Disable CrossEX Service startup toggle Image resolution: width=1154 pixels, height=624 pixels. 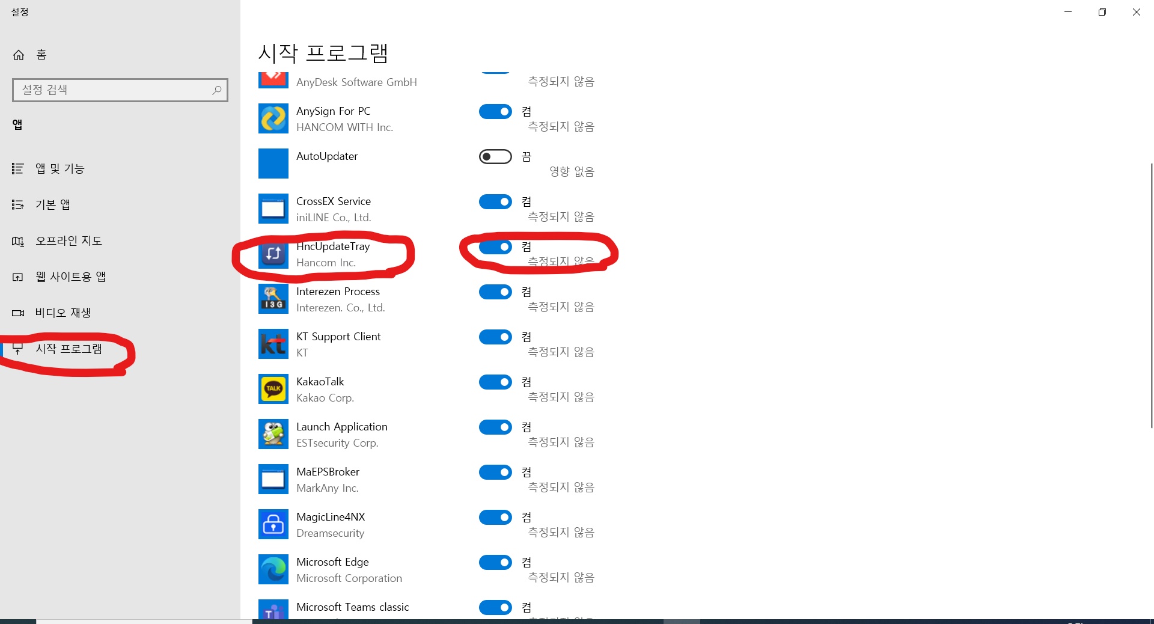click(x=495, y=201)
